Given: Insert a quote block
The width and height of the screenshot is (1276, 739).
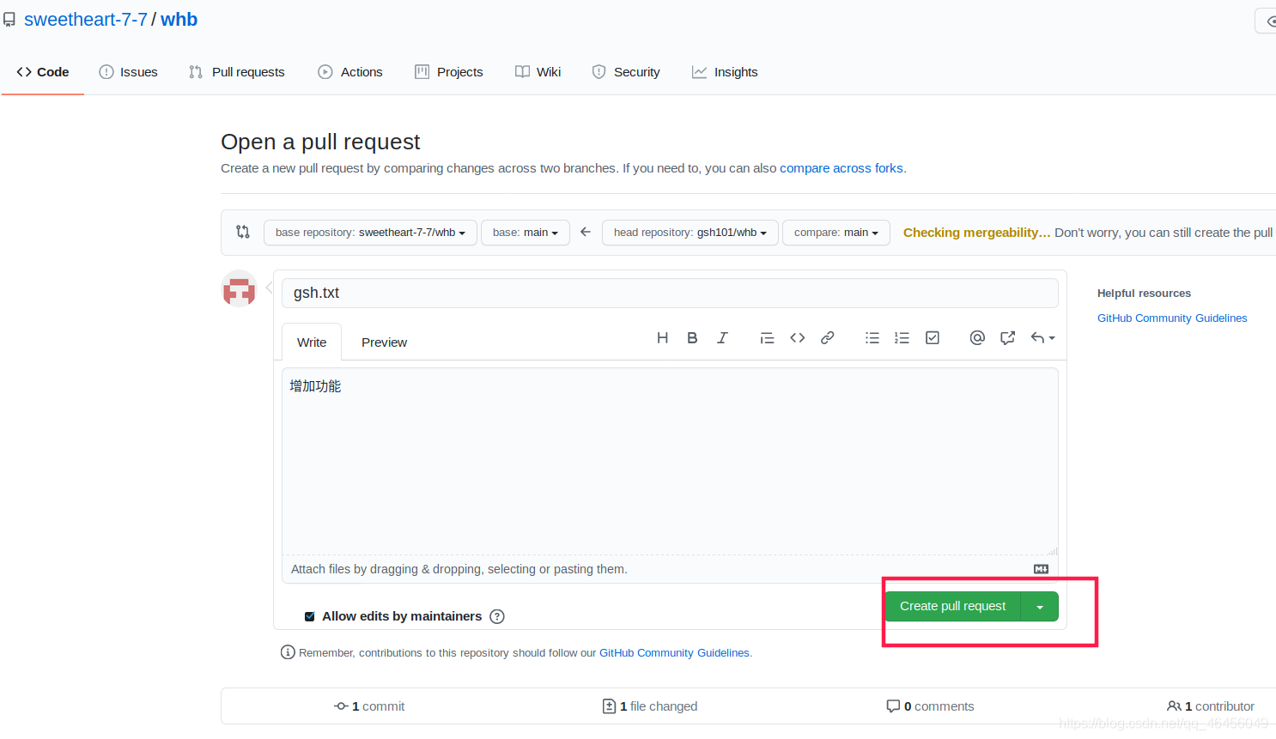Looking at the screenshot, I should pyautogui.click(x=767, y=338).
